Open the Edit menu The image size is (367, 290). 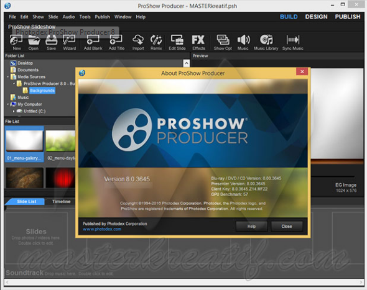24,17
